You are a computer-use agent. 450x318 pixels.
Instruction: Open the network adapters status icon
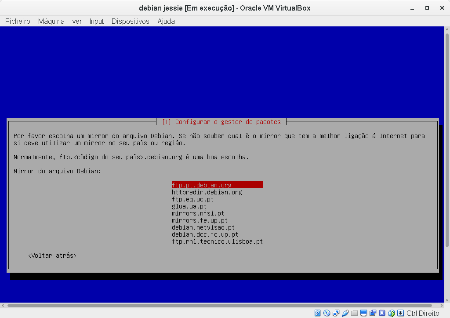point(336,313)
